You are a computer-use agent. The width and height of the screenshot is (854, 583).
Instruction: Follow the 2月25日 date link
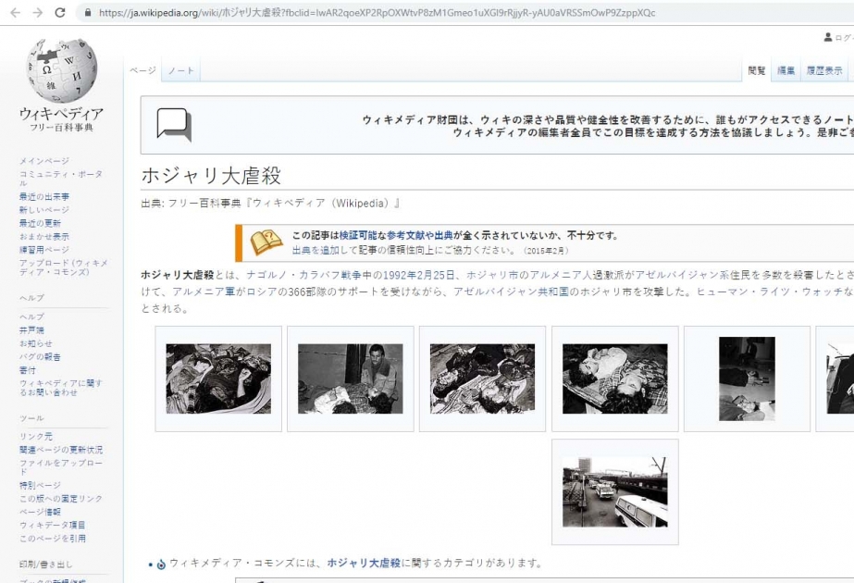coord(435,275)
